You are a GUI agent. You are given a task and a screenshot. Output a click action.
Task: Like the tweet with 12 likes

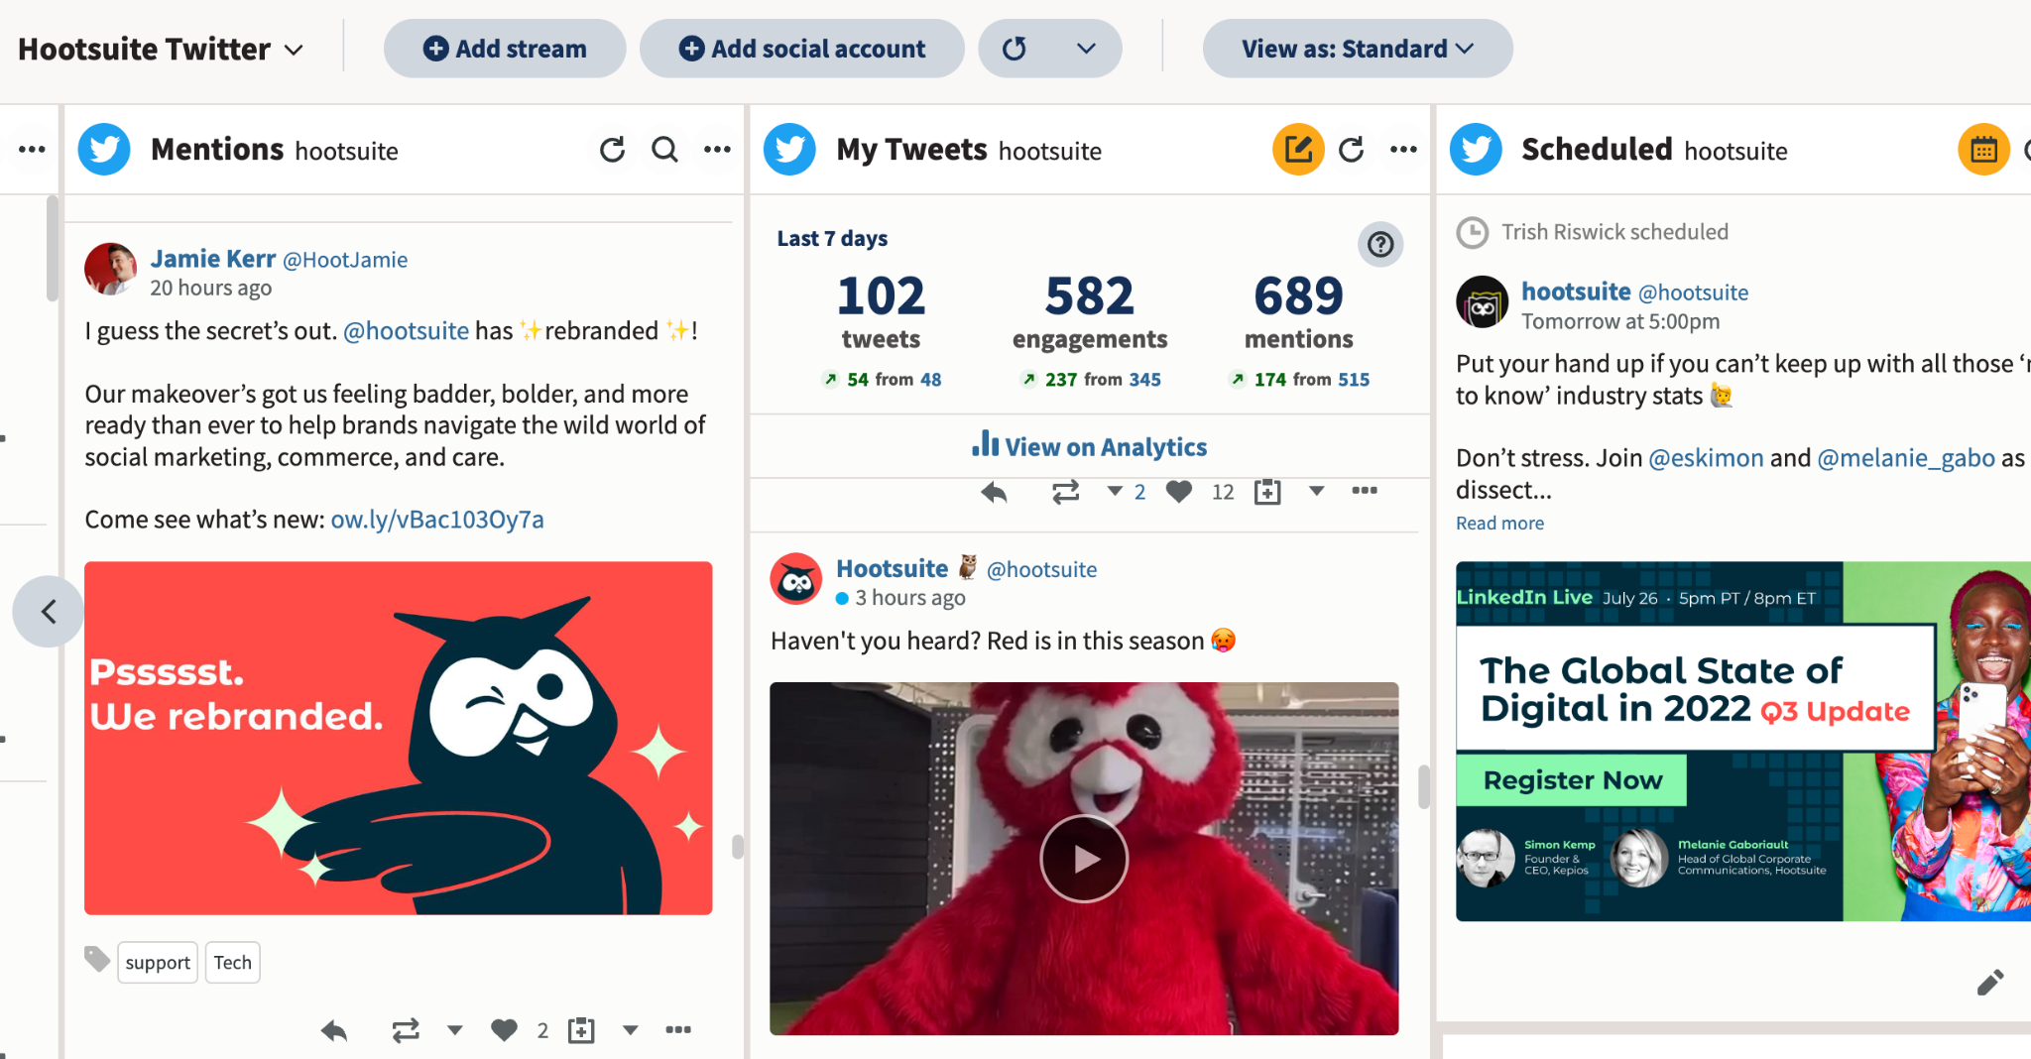click(1178, 492)
